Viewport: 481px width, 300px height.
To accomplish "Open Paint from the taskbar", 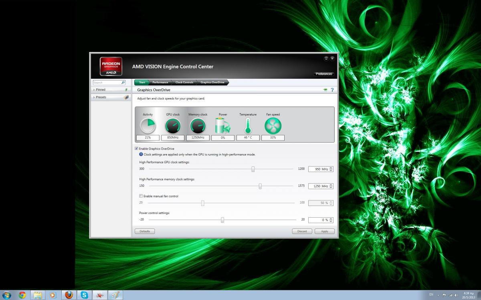I will pos(115,295).
